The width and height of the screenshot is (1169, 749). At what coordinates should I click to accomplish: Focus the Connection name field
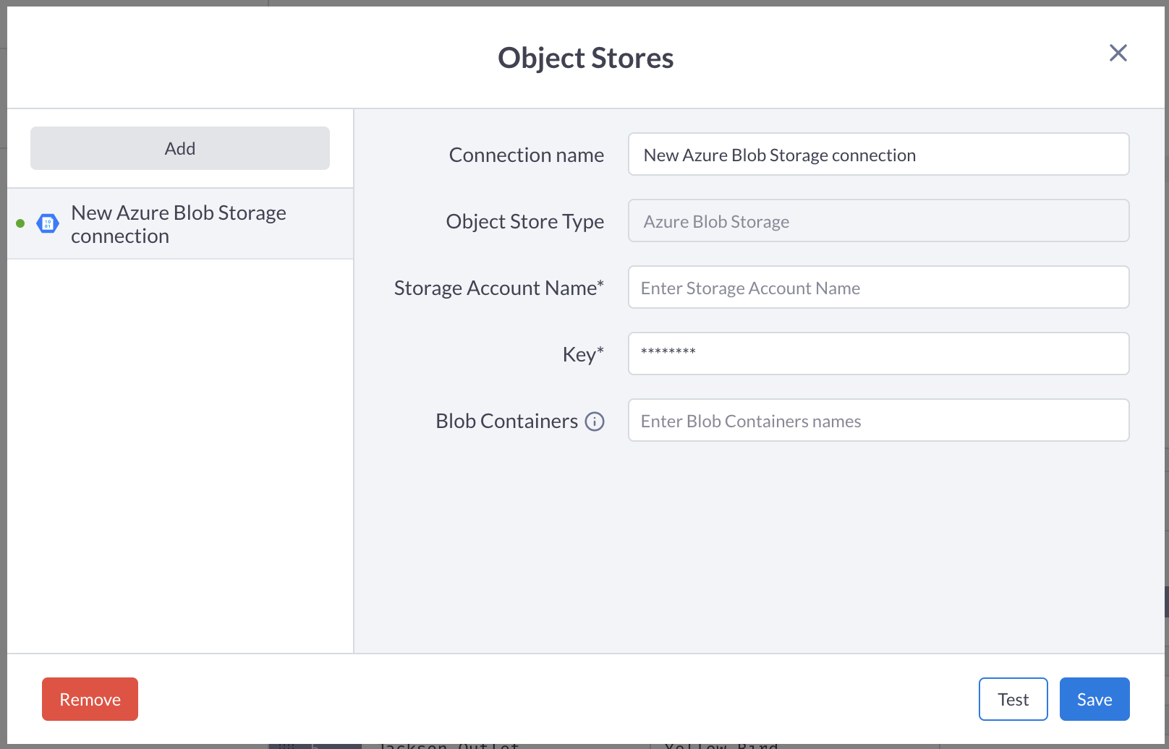tap(878, 154)
